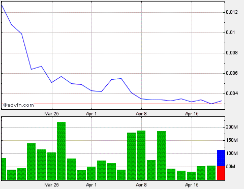Image resolution: width=244 pixels, height=189 pixels.
Task: Click the 0.004 price axis label
Action: coord(232,93)
